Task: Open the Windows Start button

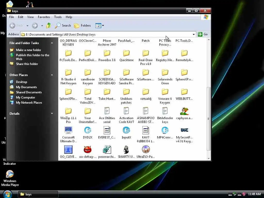Action: [7, 194]
